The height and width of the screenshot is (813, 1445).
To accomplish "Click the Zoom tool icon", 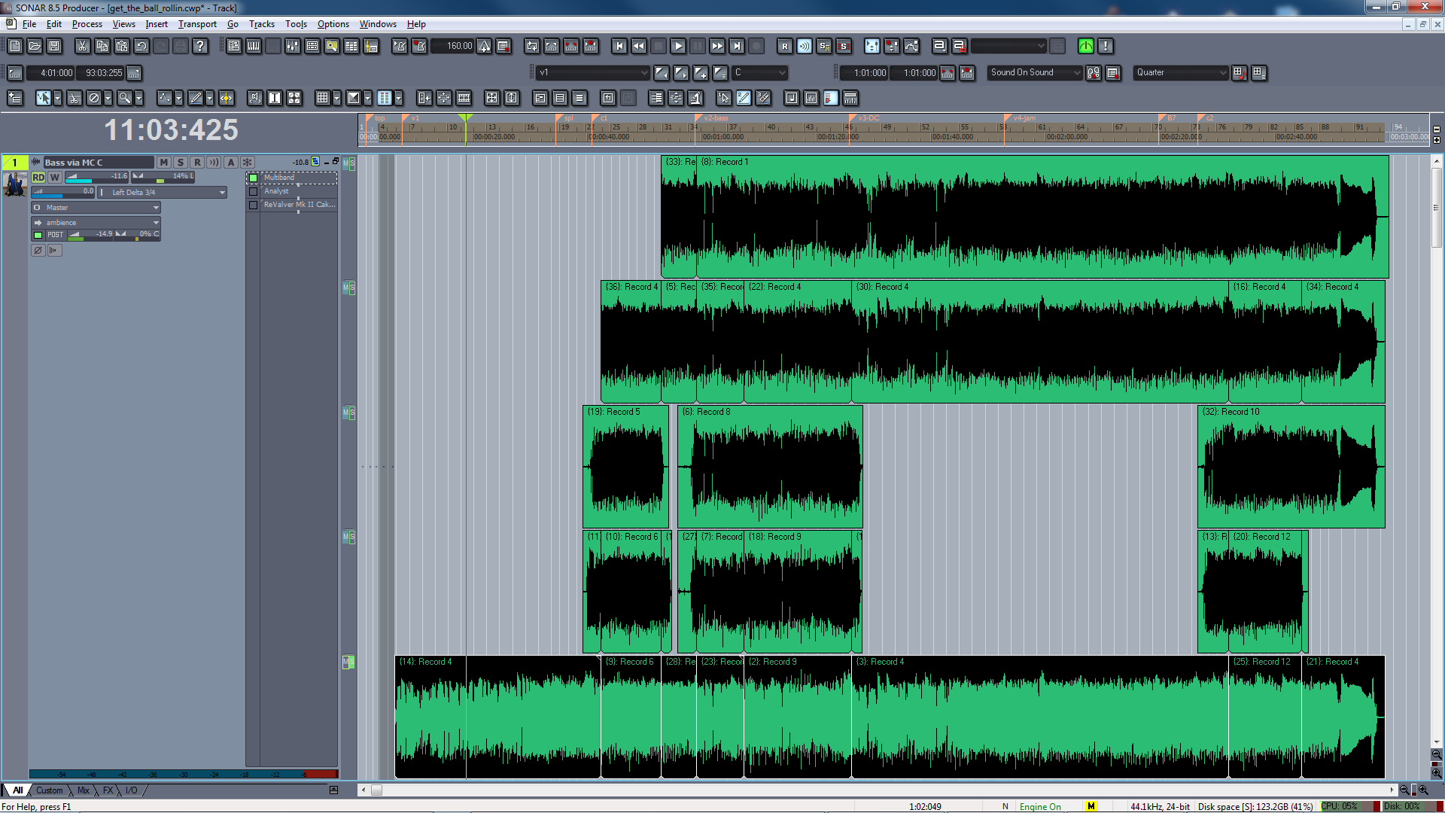I will [125, 98].
